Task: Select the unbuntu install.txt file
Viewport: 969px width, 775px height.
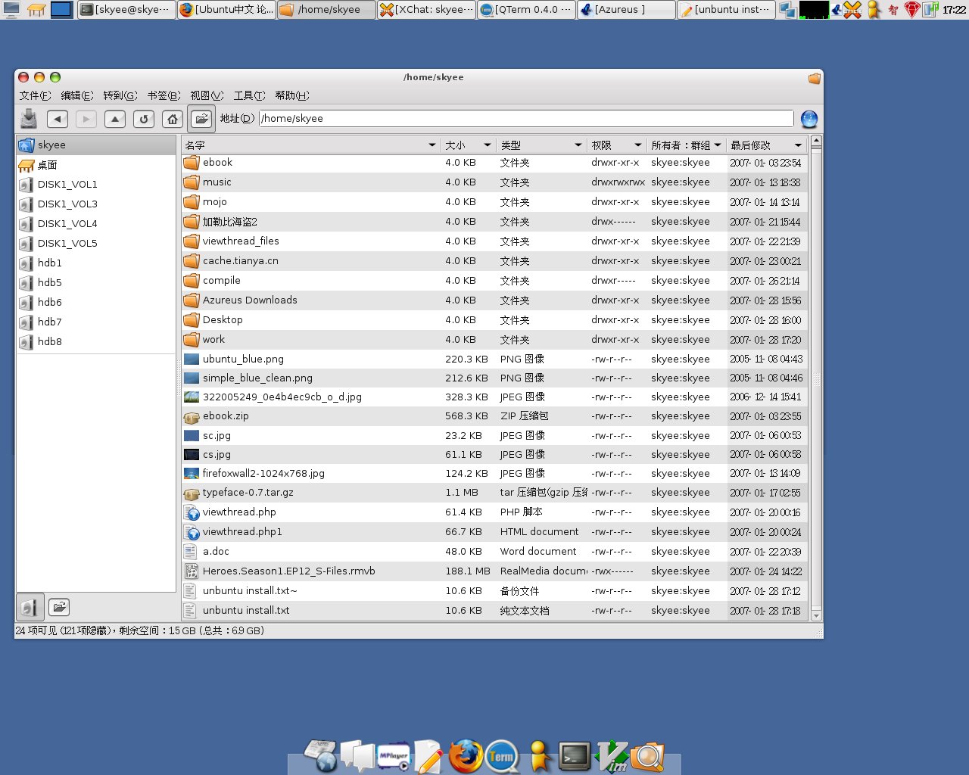Action: point(494,611)
